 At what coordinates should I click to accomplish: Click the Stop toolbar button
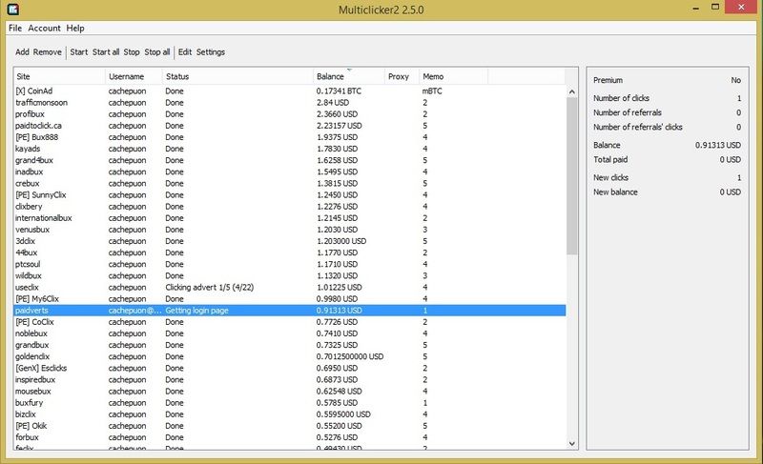click(132, 52)
